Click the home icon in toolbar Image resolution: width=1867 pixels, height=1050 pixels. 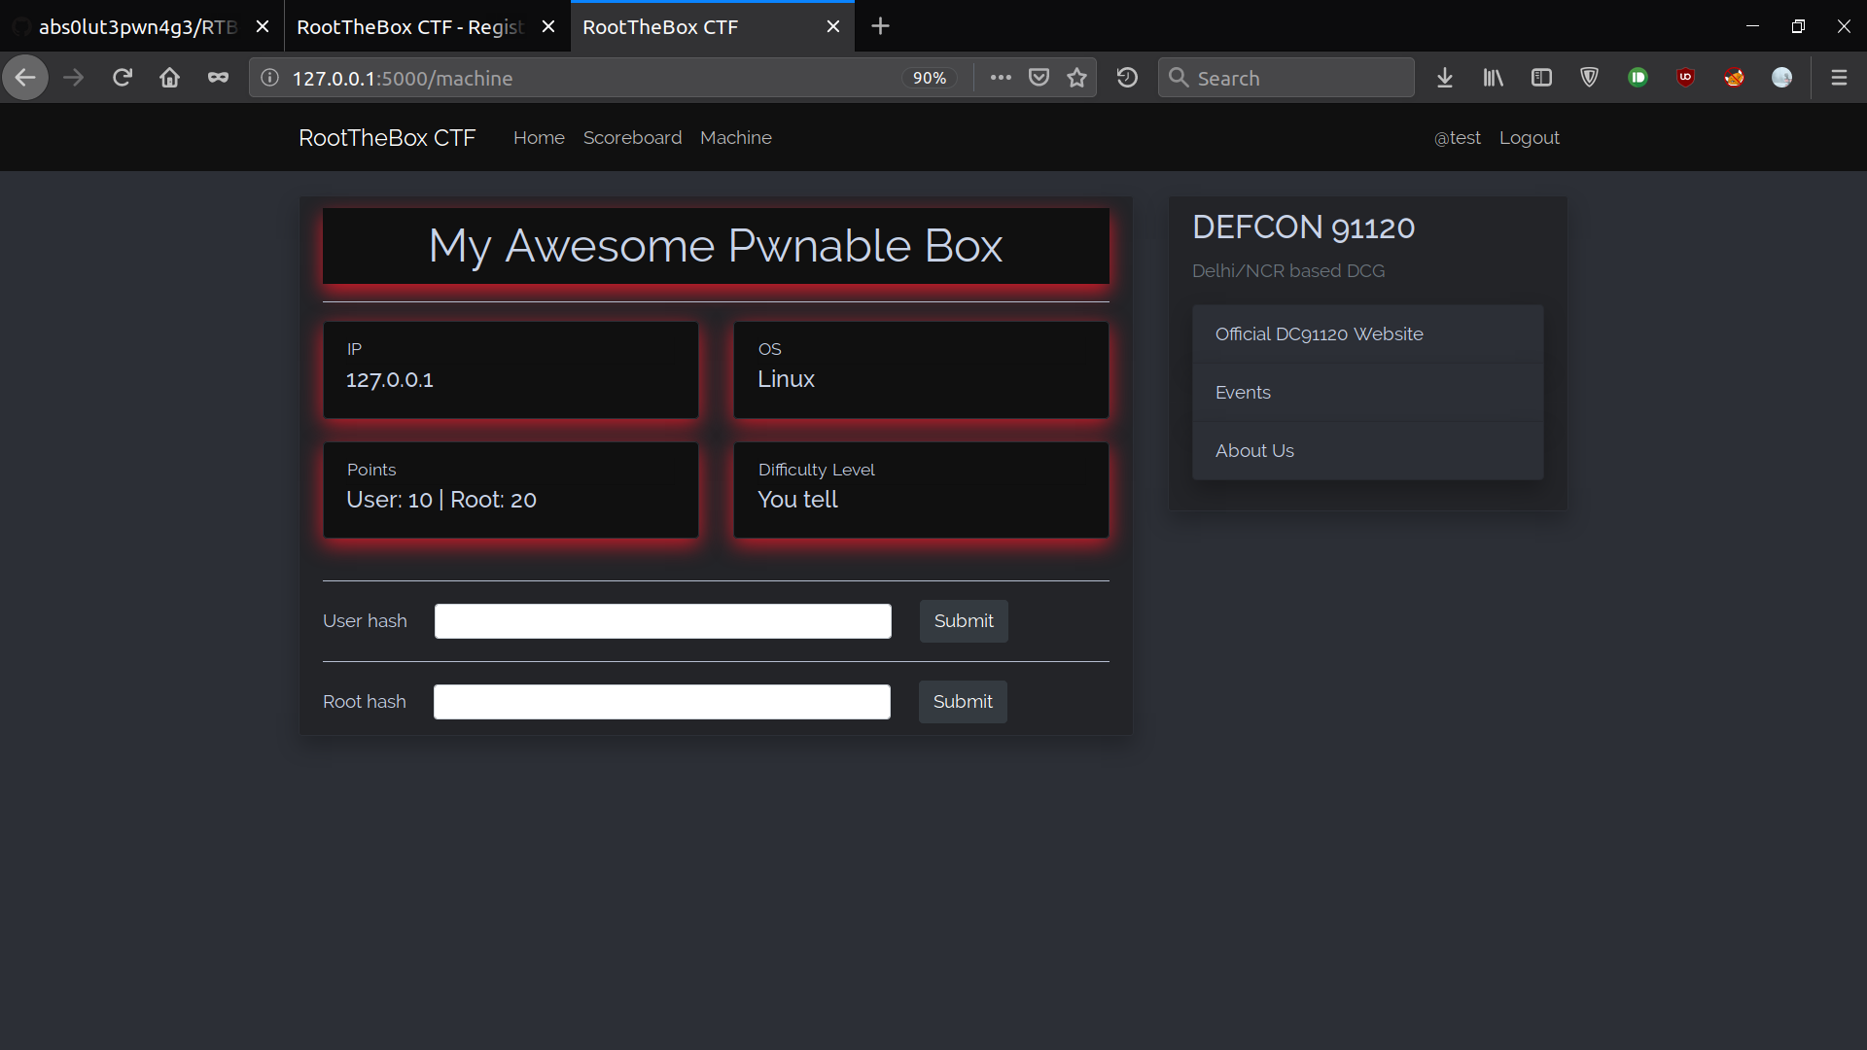click(169, 78)
